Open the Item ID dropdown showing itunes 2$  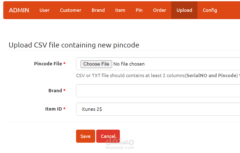158,109
